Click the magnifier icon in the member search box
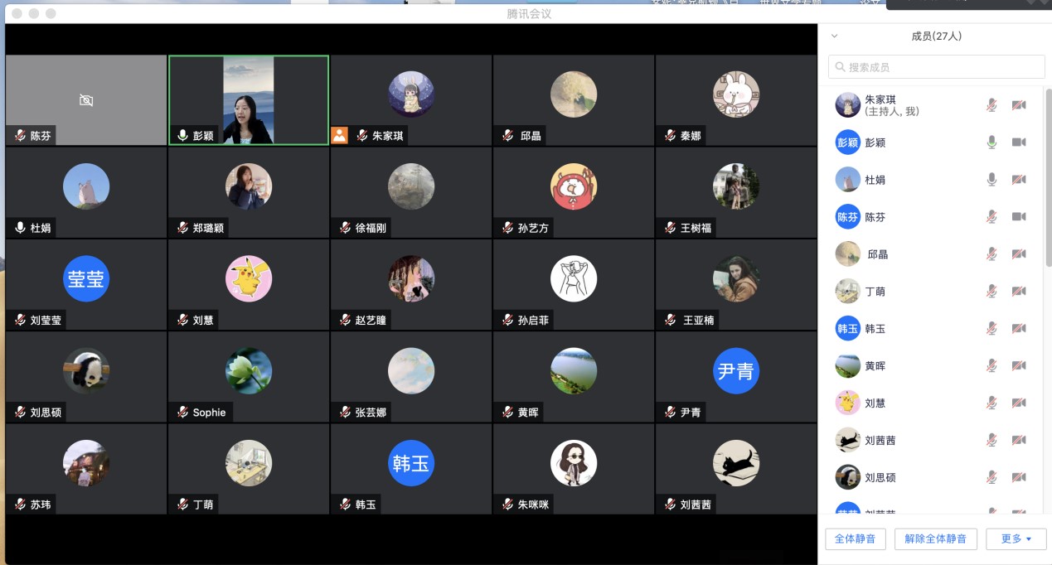Screen dimensions: 1052x565 841,67
